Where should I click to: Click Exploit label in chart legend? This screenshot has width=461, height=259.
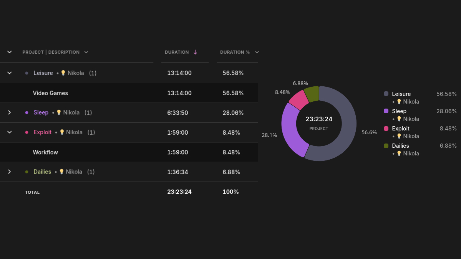coord(401,128)
